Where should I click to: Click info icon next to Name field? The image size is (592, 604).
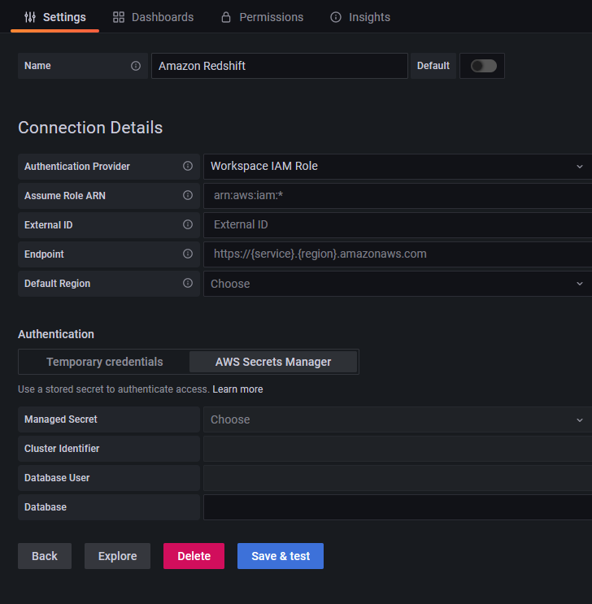tap(136, 66)
